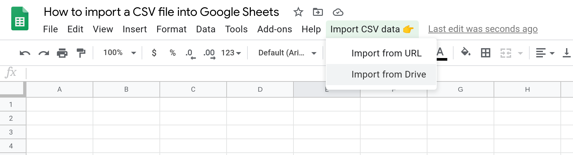Open the borders tool
Image resolution: width=573 pixels, height=155 pixels.
(x=485, y=53)
